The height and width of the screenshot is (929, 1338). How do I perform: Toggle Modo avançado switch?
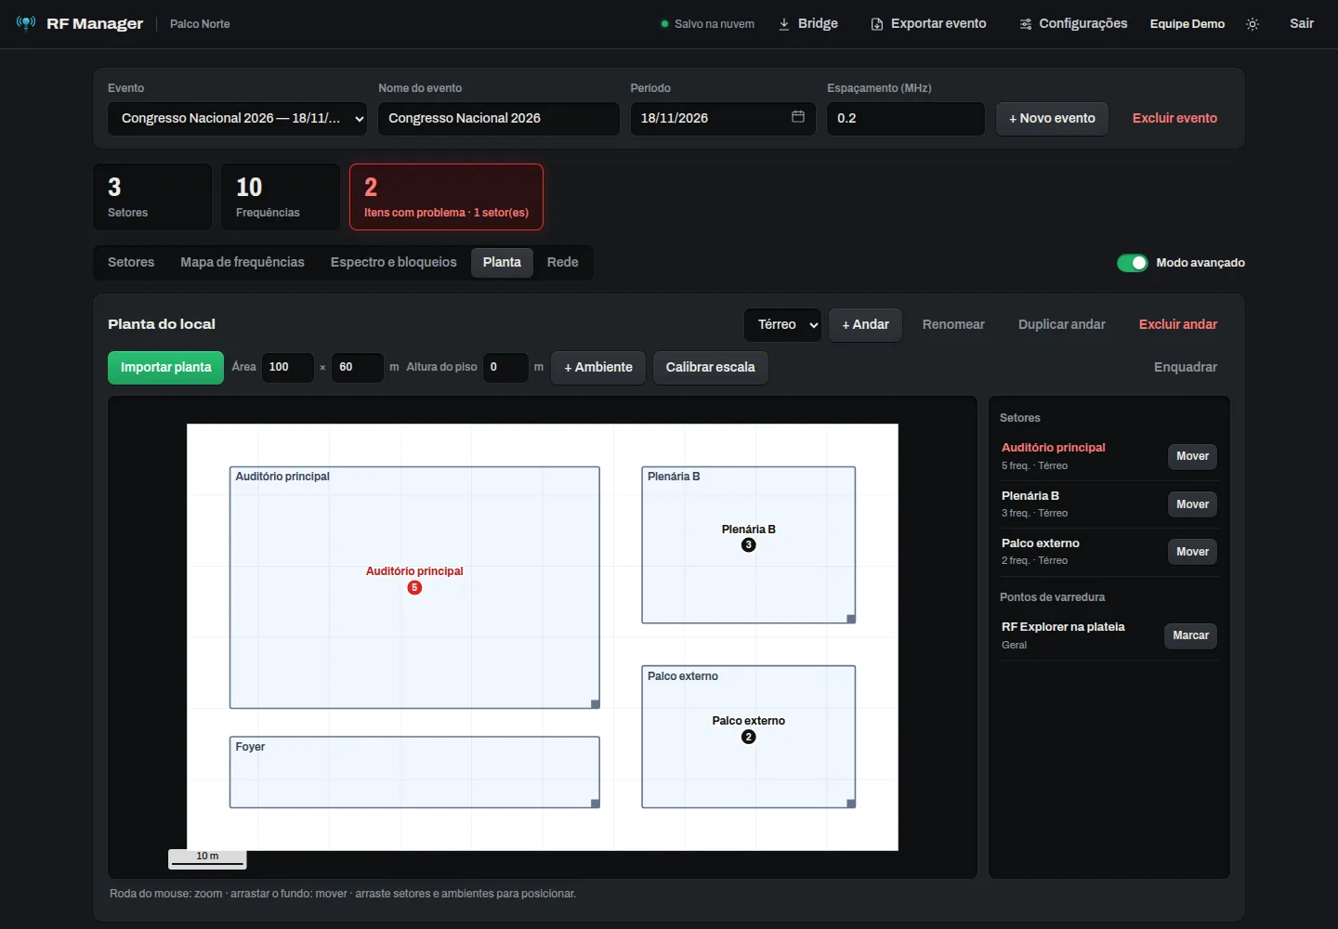1132,263
